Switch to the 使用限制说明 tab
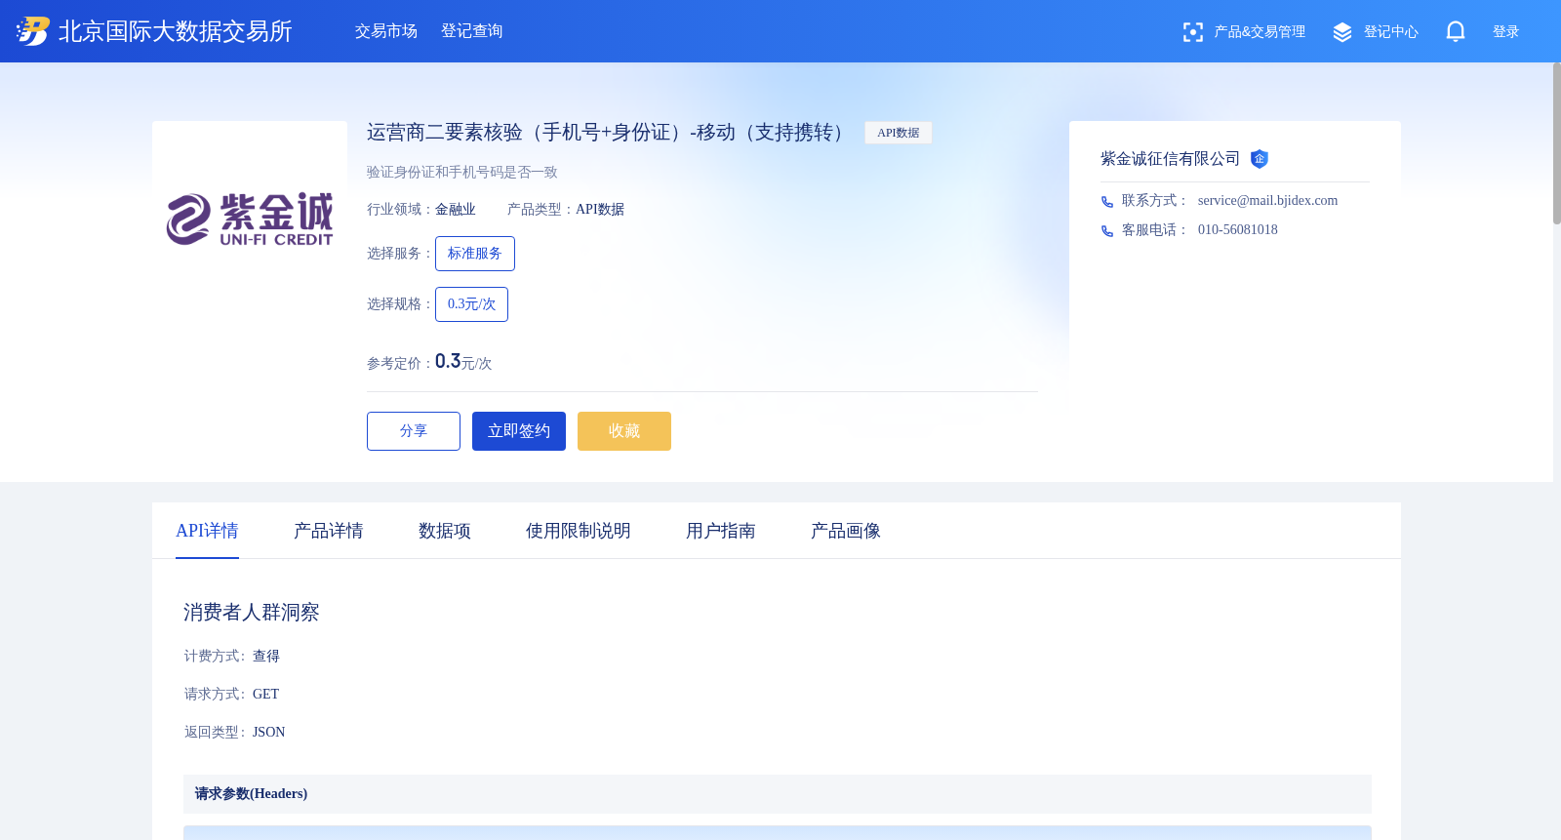The image size is (1561, 840). coord(579,531)
